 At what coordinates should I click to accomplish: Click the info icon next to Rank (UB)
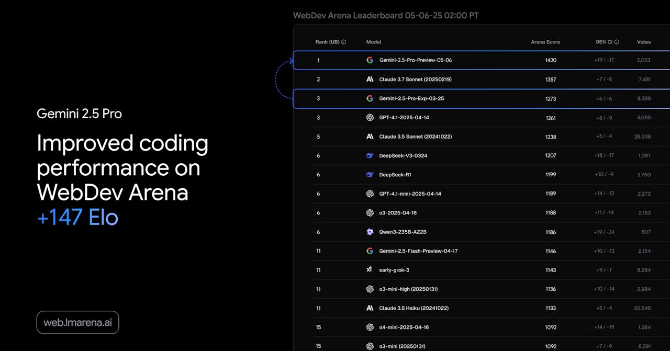(343, 42)
